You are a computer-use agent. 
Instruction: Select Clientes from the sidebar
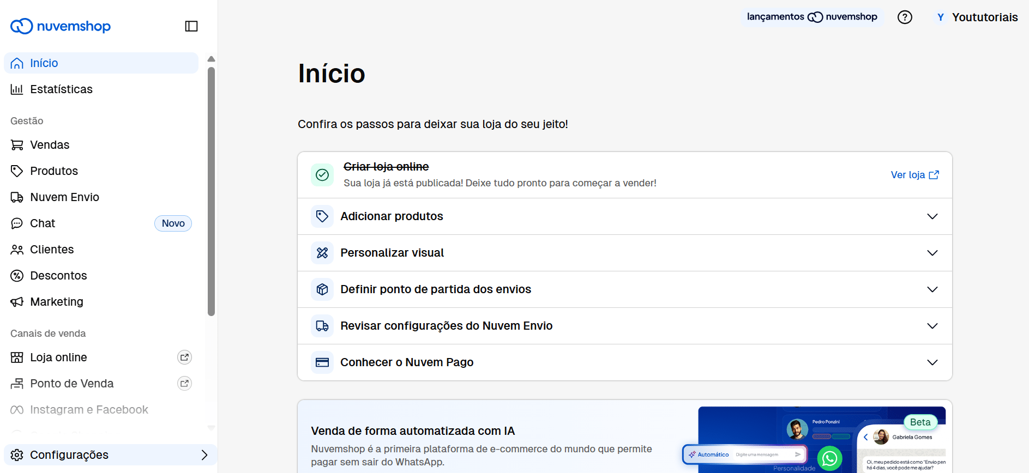point(101,250)
